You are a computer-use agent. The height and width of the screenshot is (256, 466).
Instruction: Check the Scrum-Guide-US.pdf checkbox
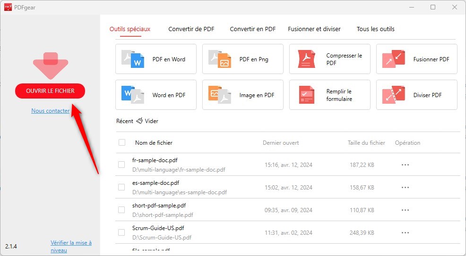(x=121, y=232)
